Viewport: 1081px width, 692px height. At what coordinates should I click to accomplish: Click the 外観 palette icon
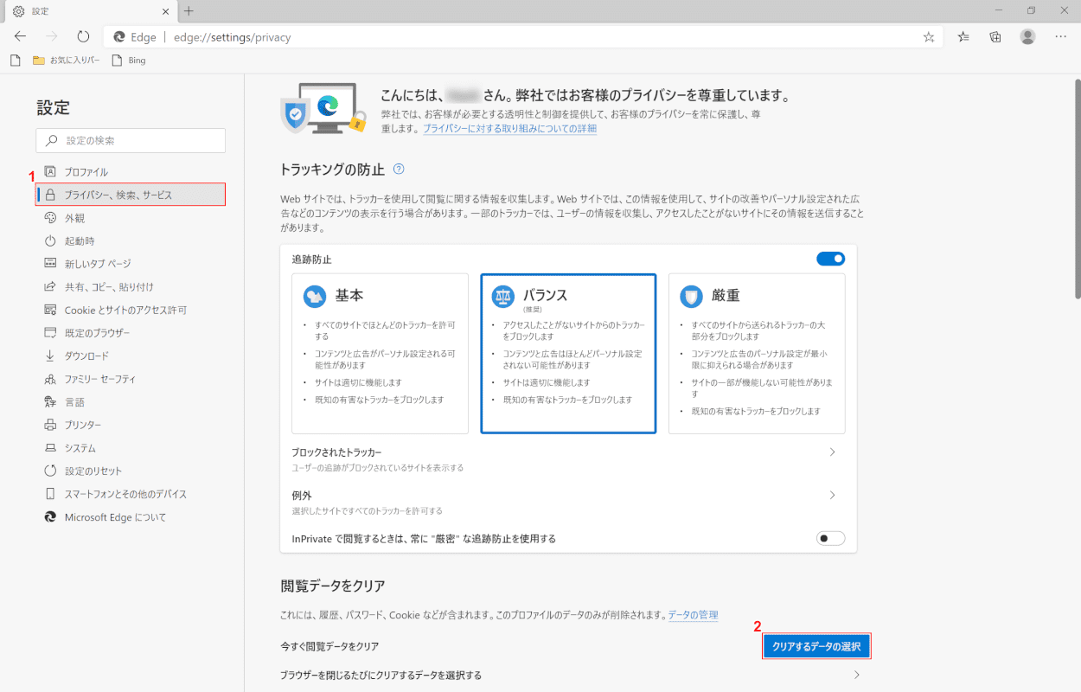point(50,218)
